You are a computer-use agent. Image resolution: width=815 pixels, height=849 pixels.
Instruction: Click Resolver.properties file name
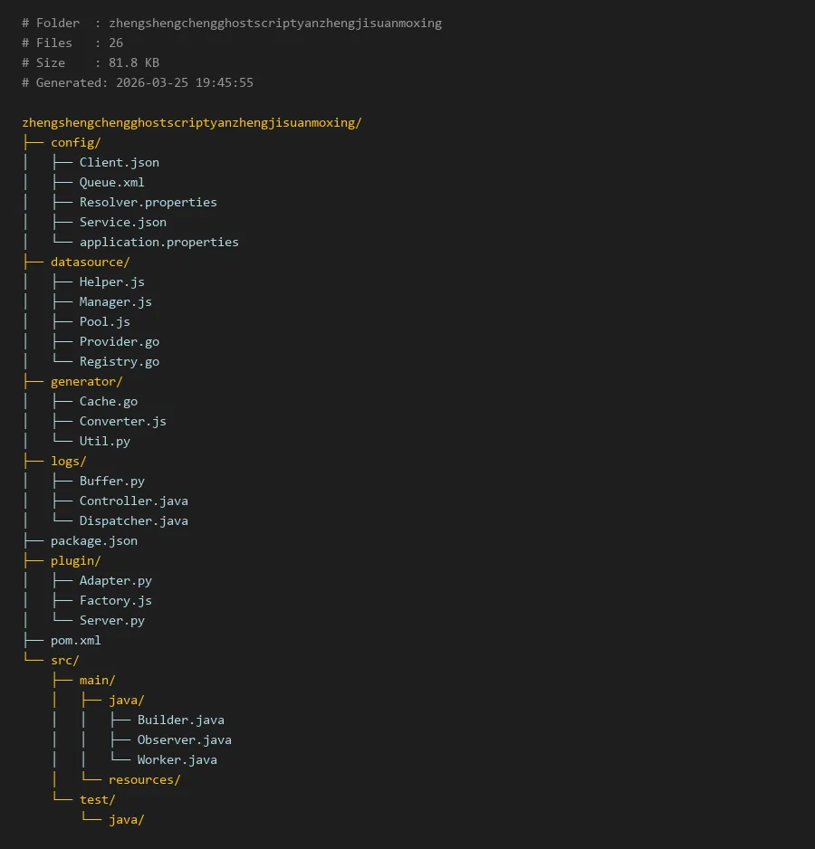point(148,202)
